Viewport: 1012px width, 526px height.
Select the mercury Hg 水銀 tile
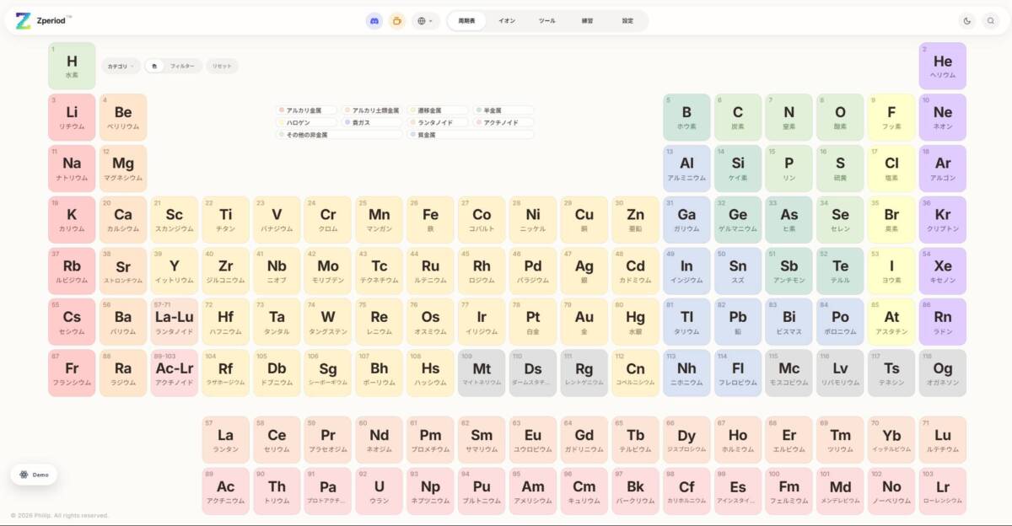coord(635,322)
